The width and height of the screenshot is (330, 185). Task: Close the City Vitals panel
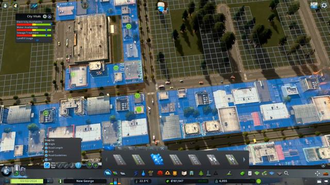point(49,16)
